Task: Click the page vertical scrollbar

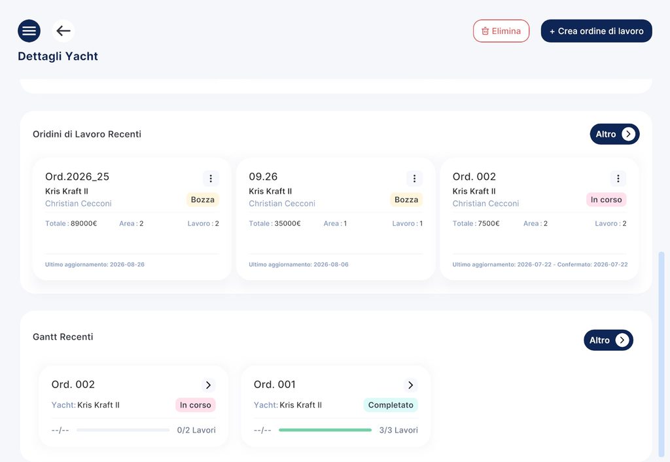Action: [x=661, y=355]
